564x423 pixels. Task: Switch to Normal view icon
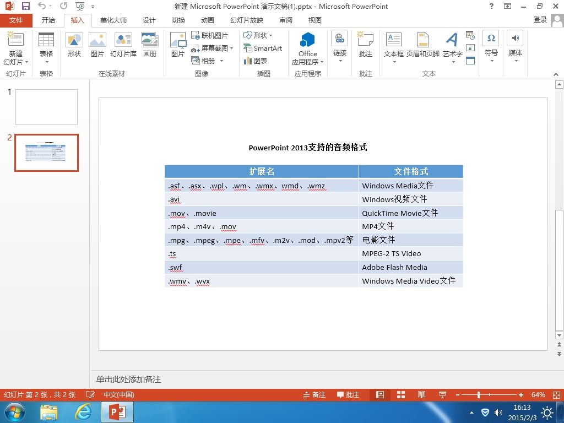click(380, 394)
